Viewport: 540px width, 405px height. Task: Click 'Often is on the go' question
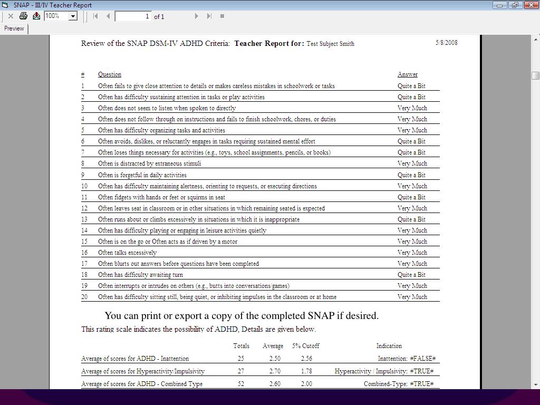[x=167, y=242]
